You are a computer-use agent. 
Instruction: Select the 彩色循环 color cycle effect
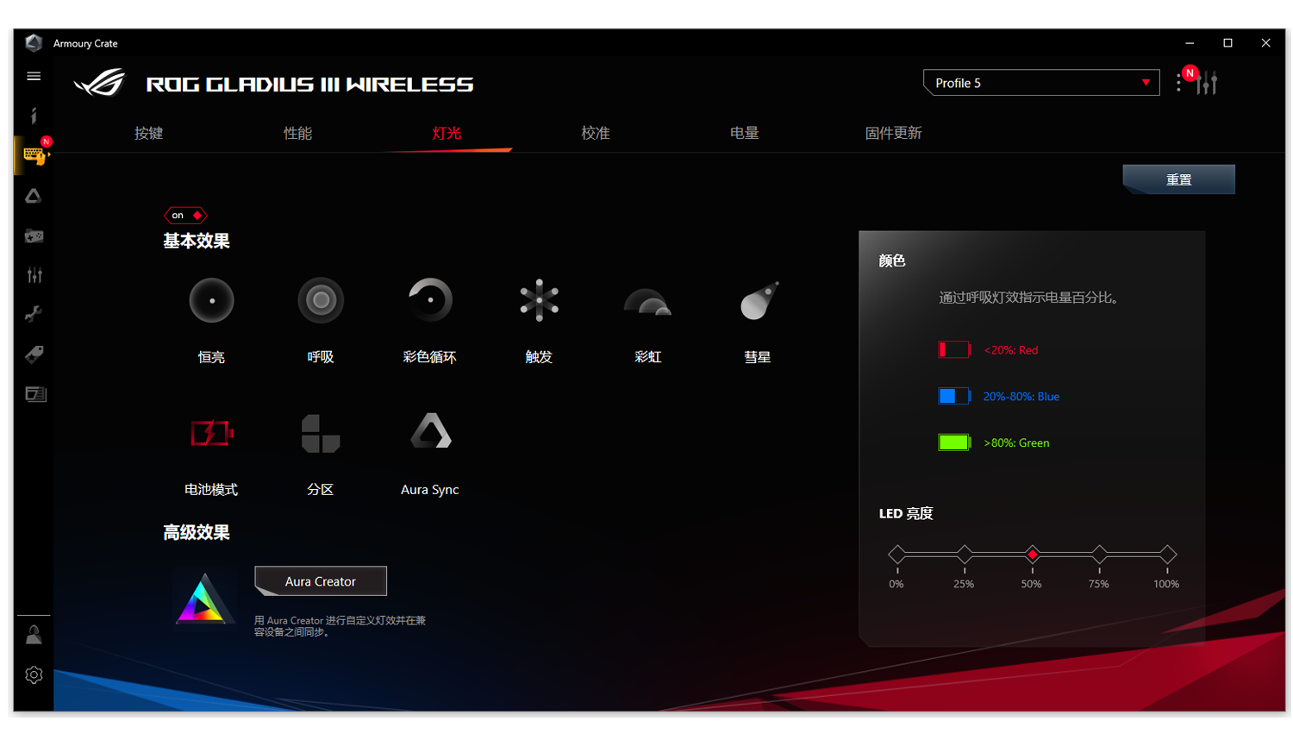click(x=429, y=301)
